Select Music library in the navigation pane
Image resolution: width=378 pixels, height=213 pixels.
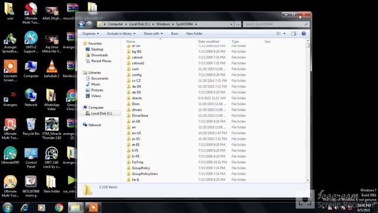(x=93, y=84)
